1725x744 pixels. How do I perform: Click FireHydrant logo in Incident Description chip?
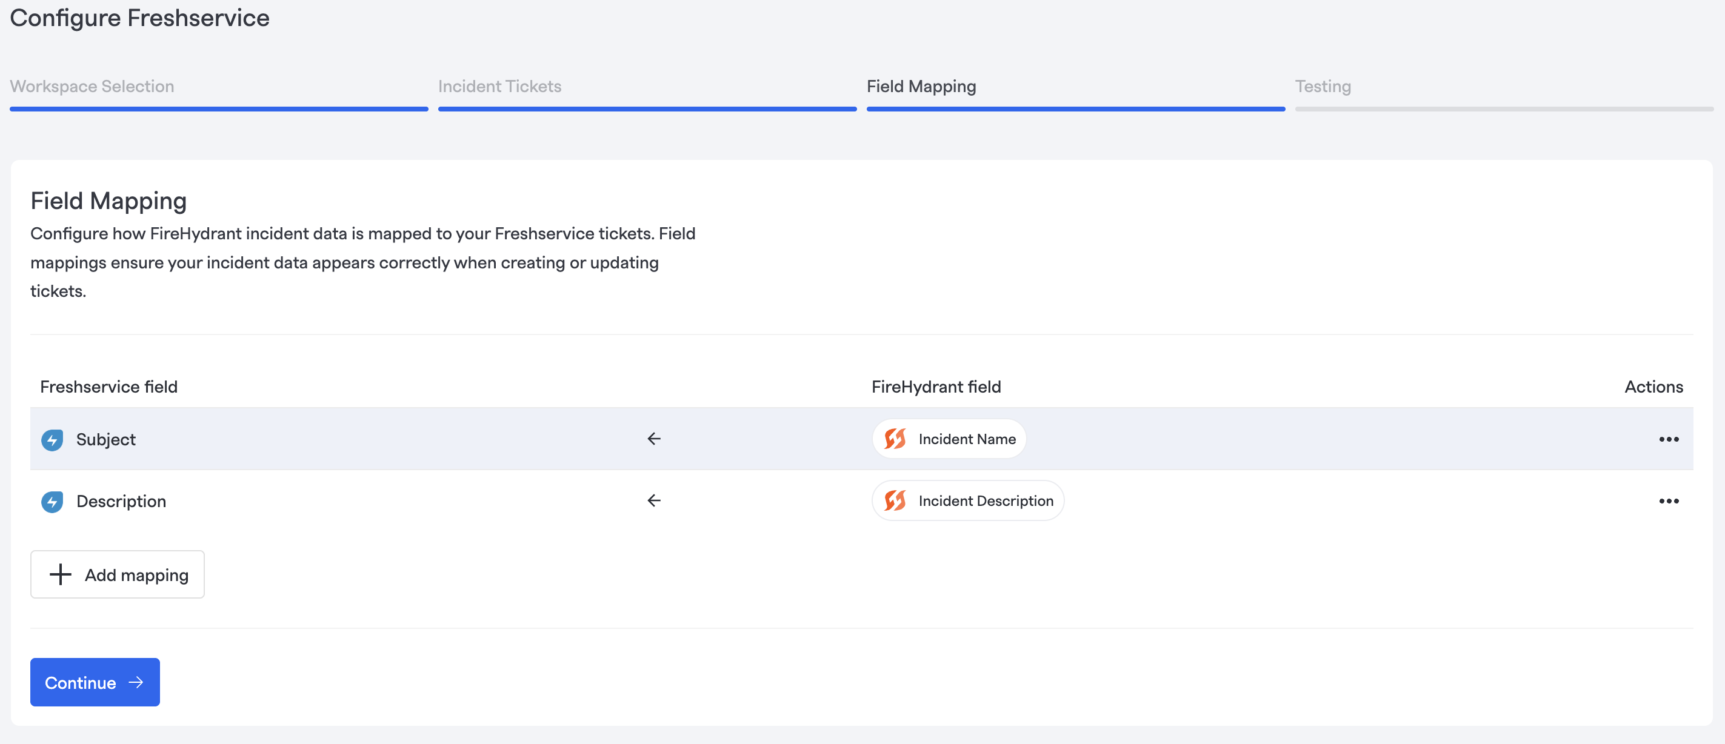point(895,501)
